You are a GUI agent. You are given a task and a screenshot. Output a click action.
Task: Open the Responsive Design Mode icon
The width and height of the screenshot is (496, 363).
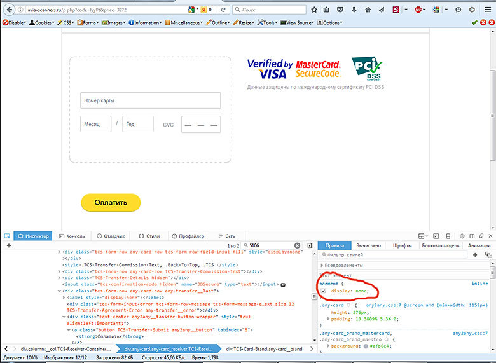tap(448, 236)
